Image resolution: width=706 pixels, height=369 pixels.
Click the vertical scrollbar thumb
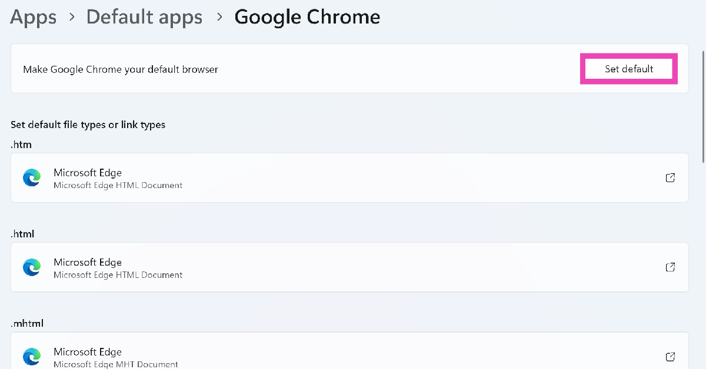pyautogui.click(x=702, y=106)
